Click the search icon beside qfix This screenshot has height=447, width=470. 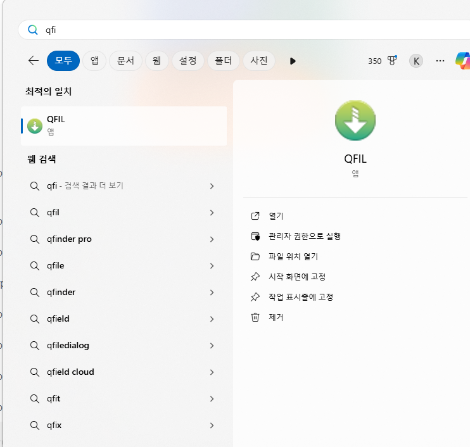(x=35, y=425)
